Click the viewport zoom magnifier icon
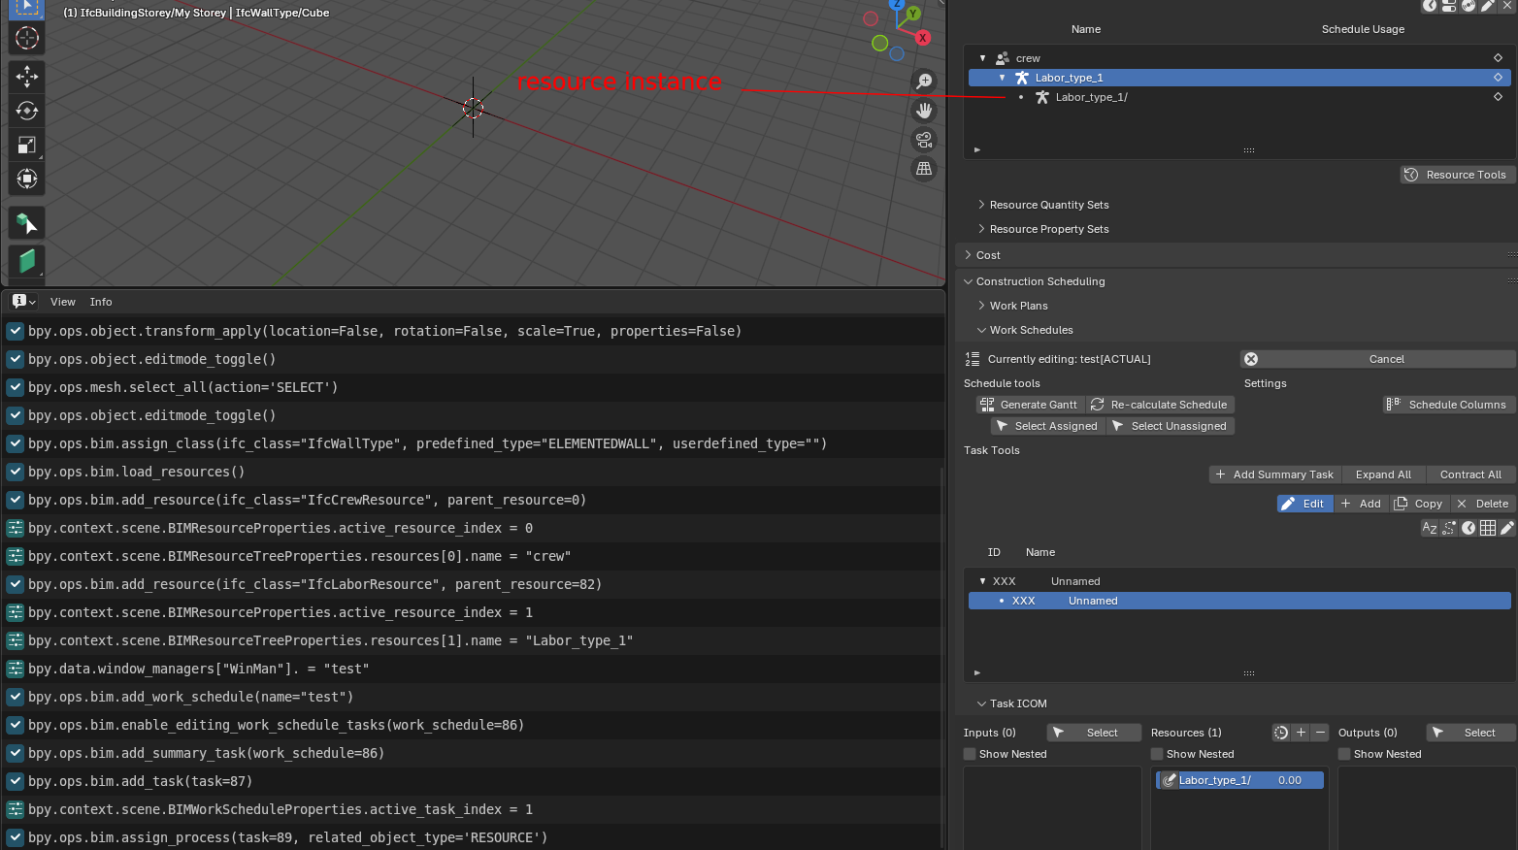The height and width of the screenshot is (850, 1518). pos(924,82)
